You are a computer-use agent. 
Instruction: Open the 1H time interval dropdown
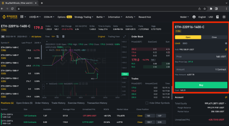pos(53,36)
